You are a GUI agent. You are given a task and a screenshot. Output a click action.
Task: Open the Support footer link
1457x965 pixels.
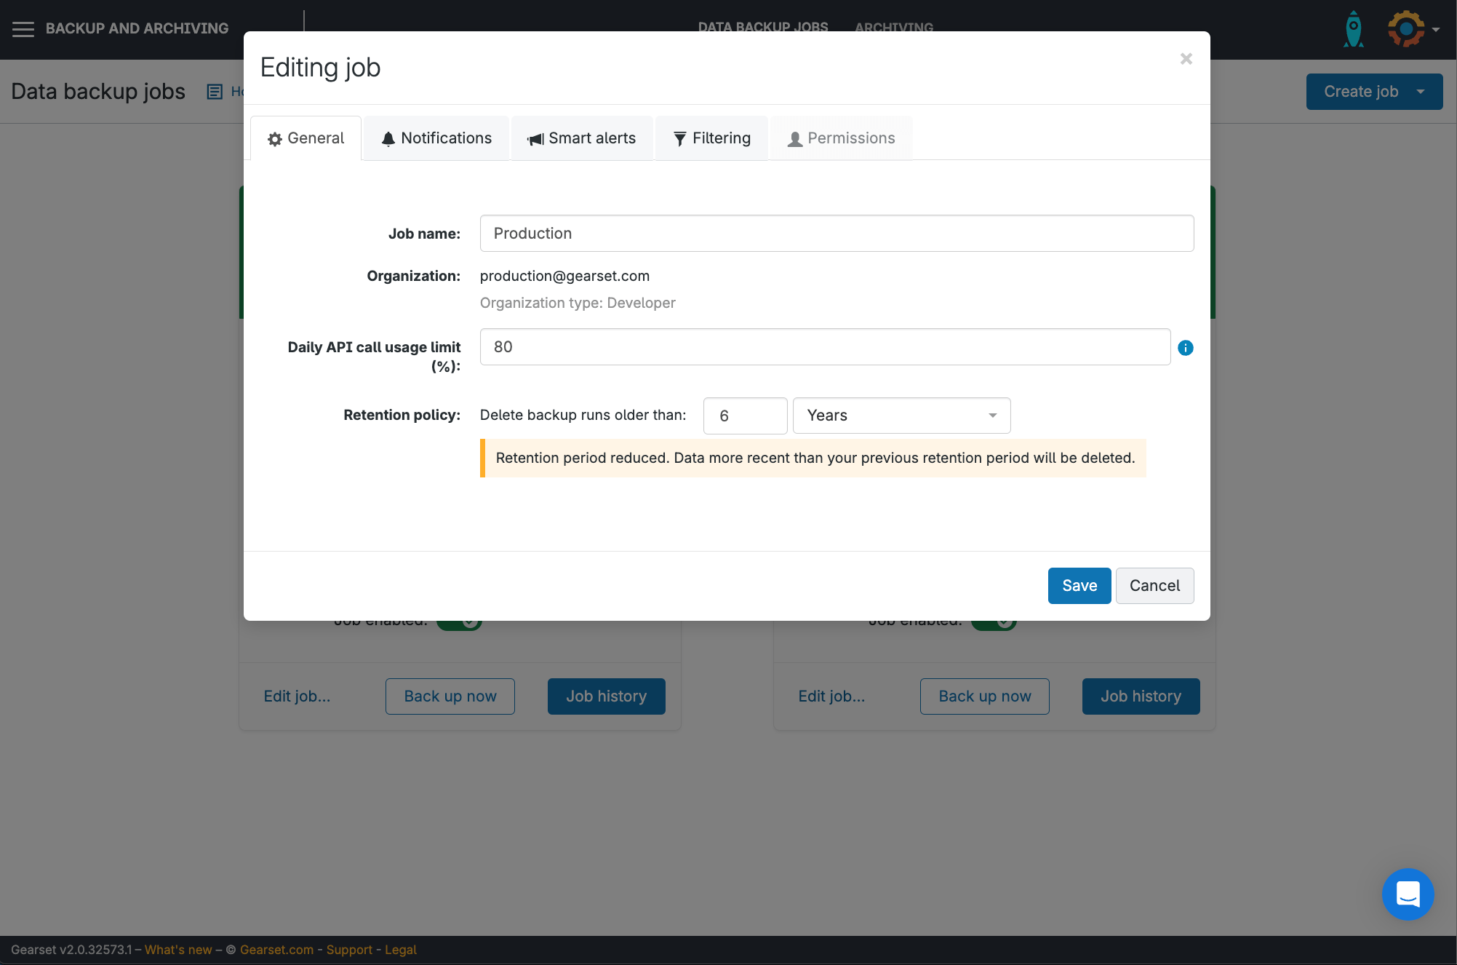[349, 950]
